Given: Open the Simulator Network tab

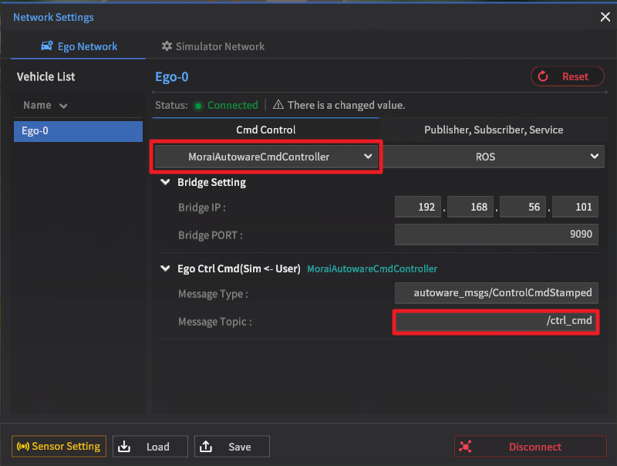Looking at the screenshot, I should pos(213,46).
